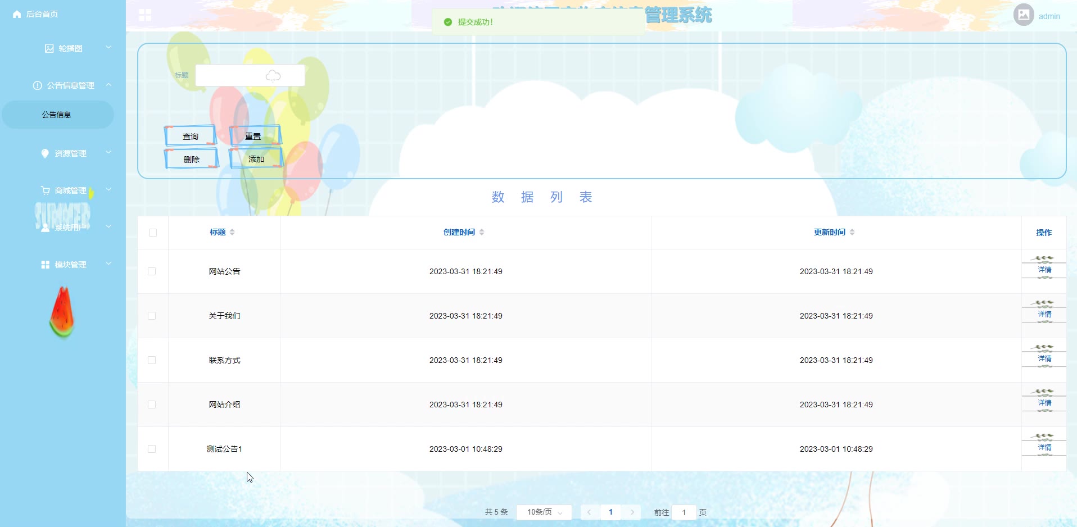This screenshot has width=1077, height=527.
Task: Click the 添加 add button
Action: [x=256, y=159]
